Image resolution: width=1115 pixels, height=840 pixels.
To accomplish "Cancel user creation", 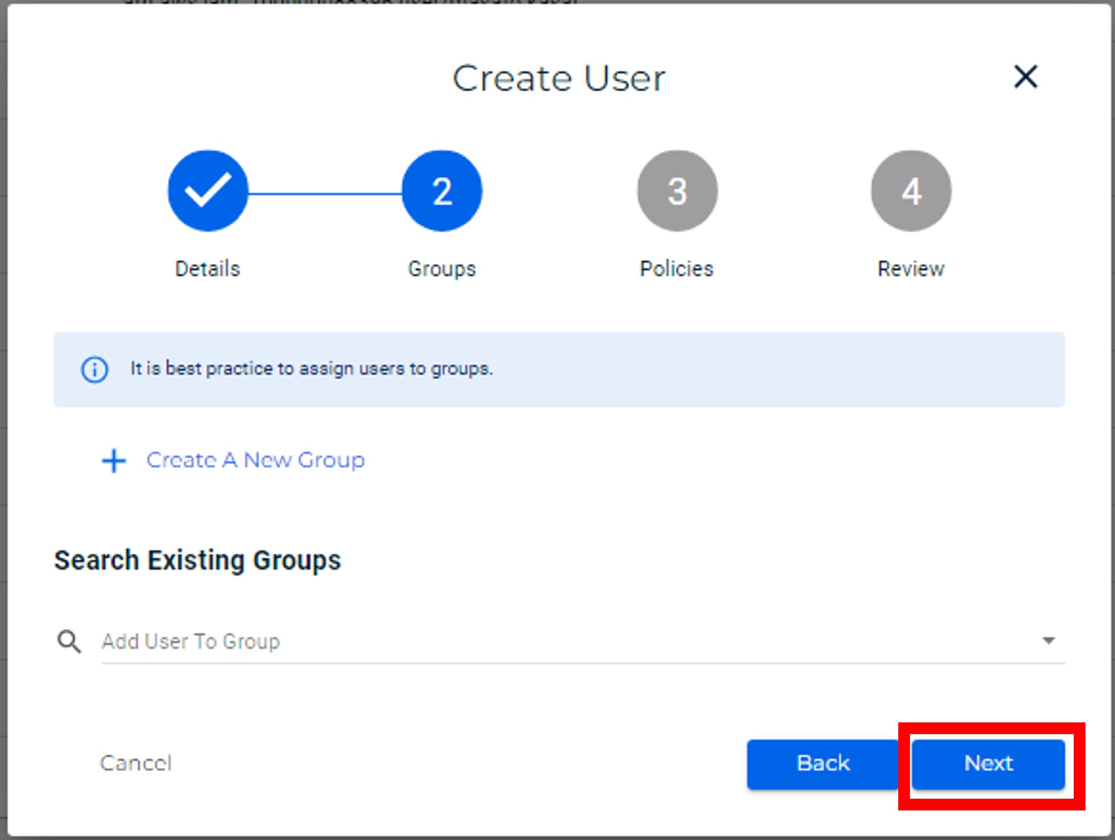I will tap(136, 763).
